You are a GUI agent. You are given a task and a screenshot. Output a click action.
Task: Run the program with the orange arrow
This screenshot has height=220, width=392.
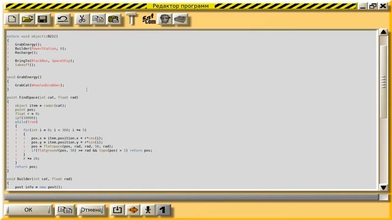pos(133,210)
